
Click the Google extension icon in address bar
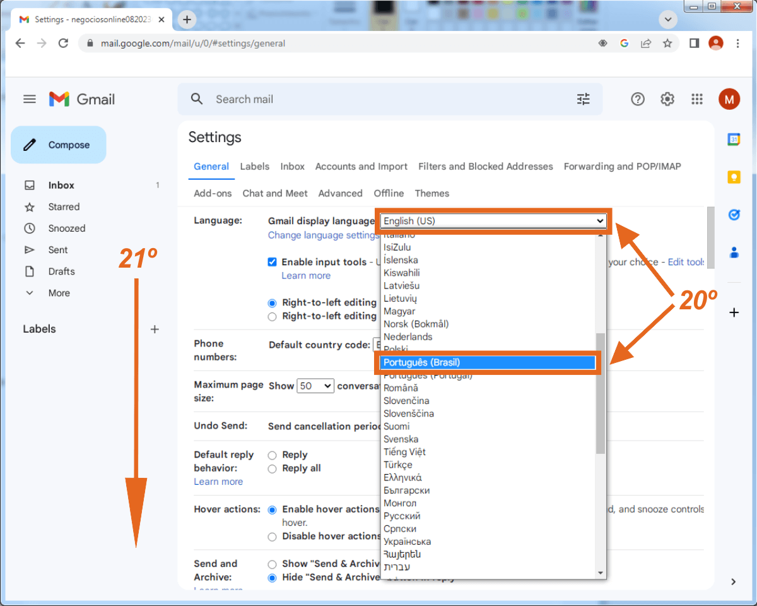[625, 44]
